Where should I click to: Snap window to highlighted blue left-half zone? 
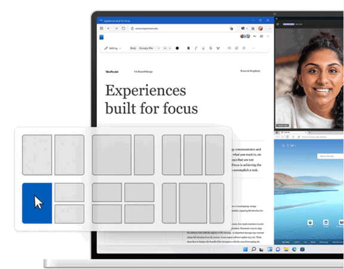(37, 203)
